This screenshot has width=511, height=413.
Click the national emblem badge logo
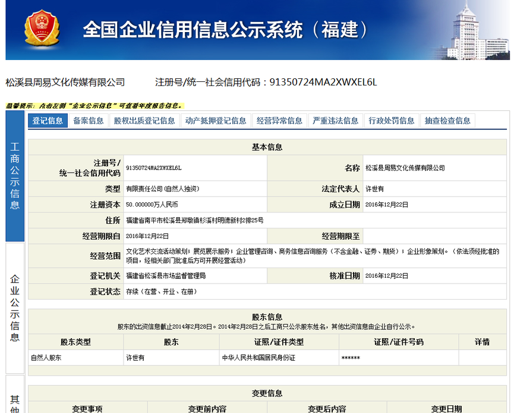[42, 28]
